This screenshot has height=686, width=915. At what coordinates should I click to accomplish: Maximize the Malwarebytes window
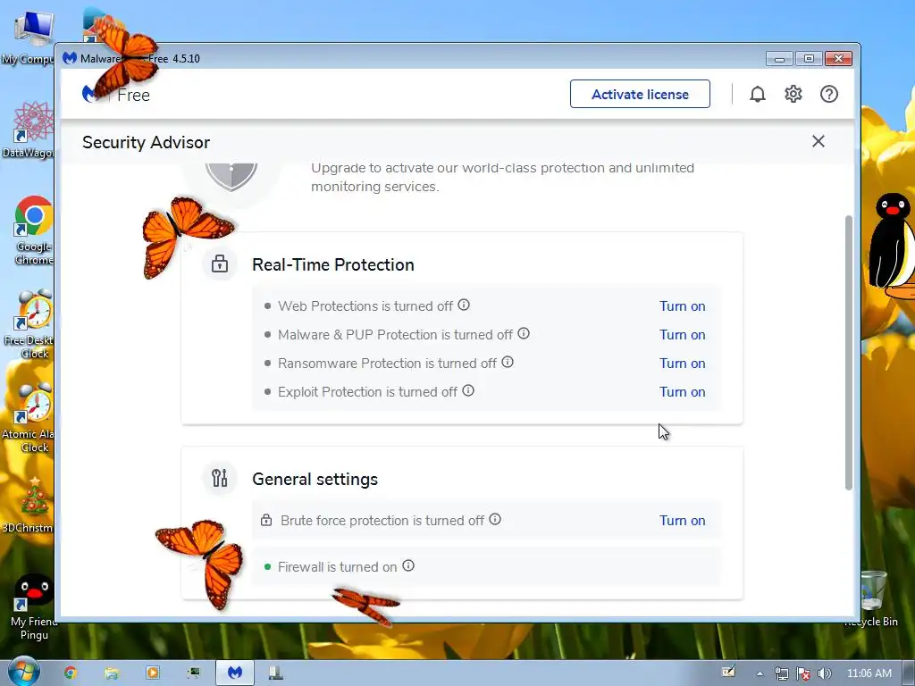pos(809,58)
